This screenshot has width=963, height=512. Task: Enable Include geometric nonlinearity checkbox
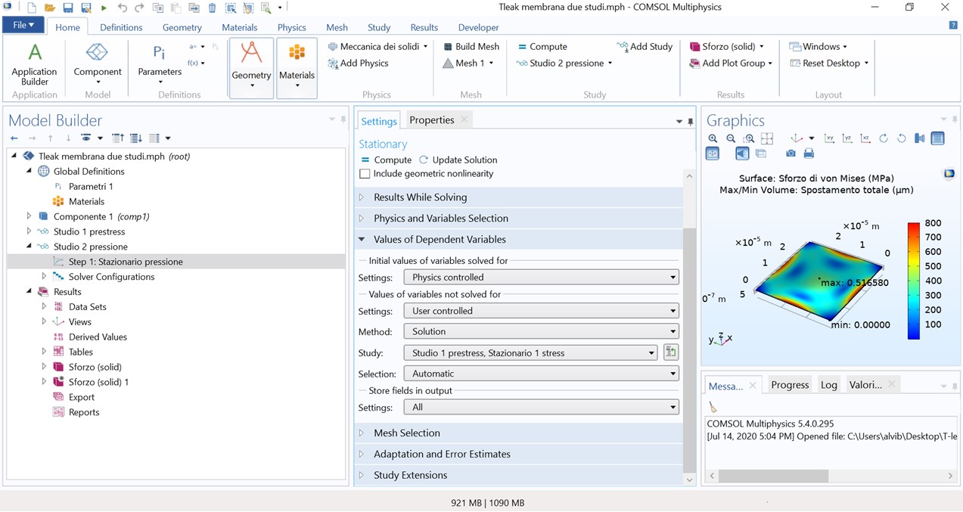click(x=365, y=174)
